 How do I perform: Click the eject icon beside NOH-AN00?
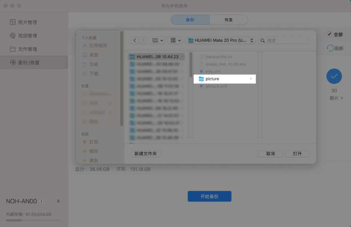(58, 201)
